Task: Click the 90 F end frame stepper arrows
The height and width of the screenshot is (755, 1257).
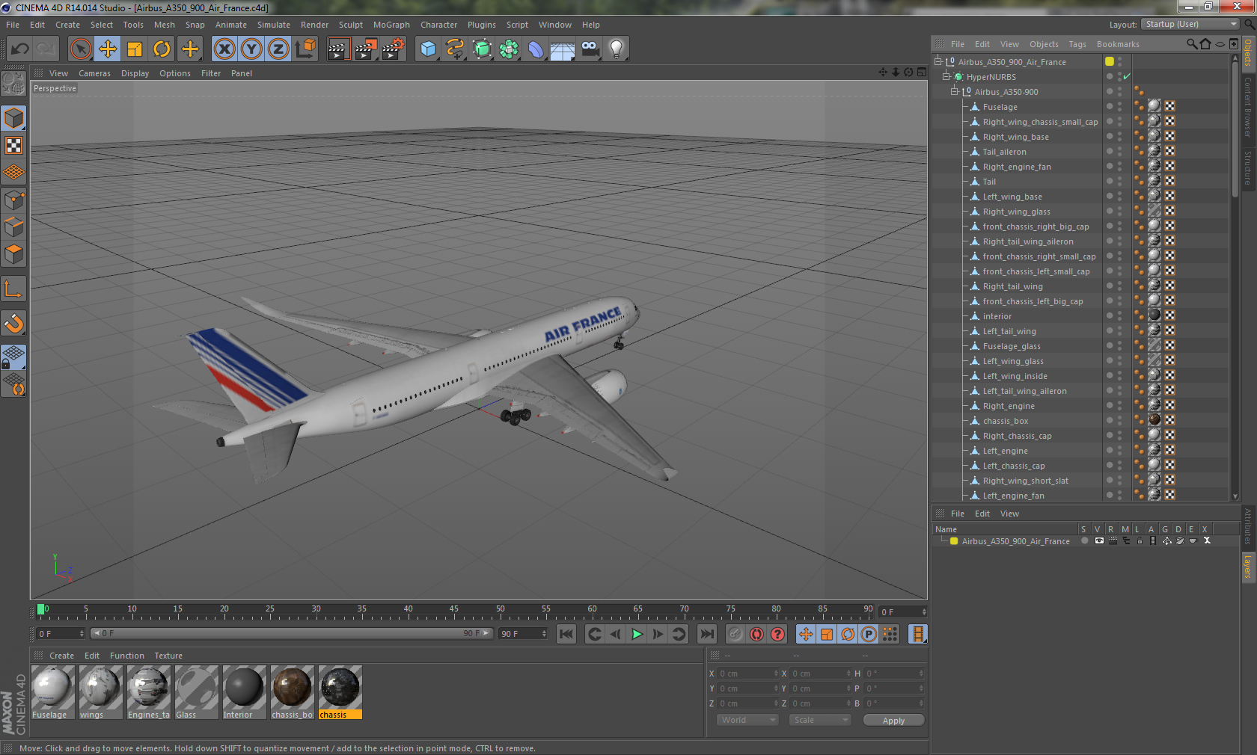Action: (x=544, y=633)
